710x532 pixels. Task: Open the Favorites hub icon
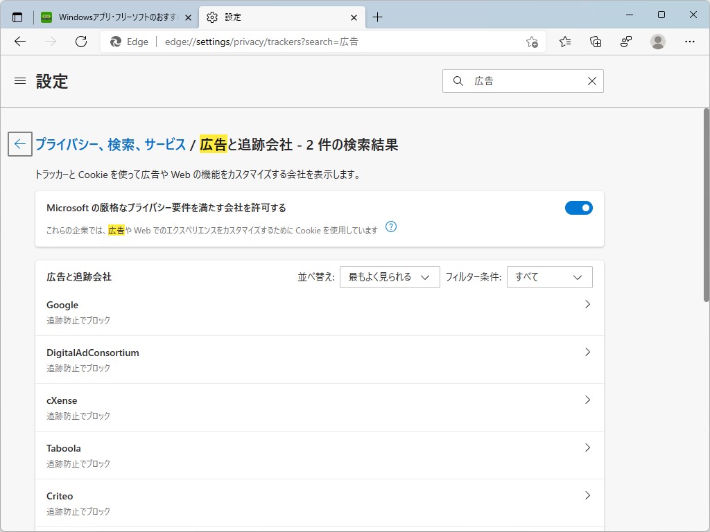564,42
